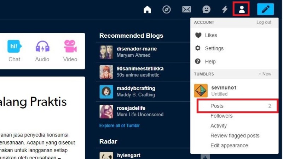283x159 pixels.
Task: Open Settings from the account menu
Action: coord(214,48)
